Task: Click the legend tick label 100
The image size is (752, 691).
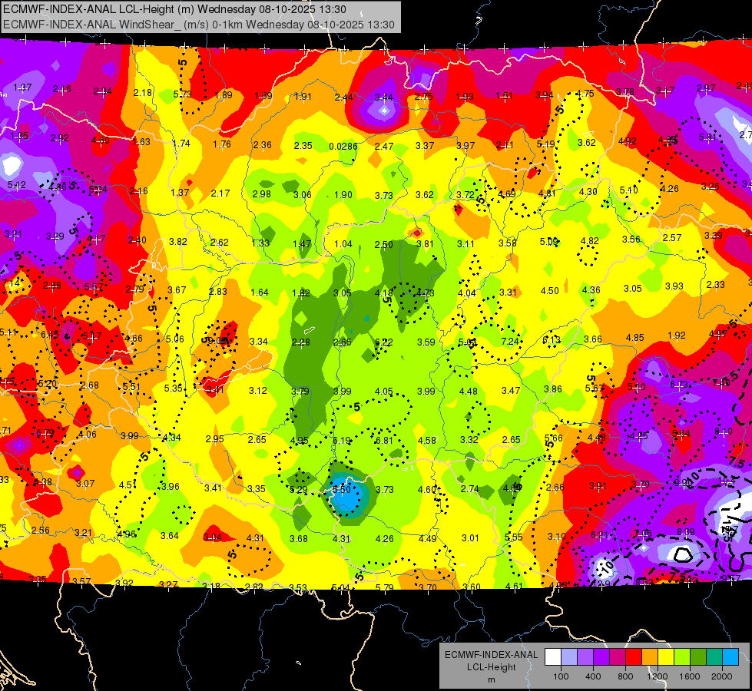Action: 561,676
